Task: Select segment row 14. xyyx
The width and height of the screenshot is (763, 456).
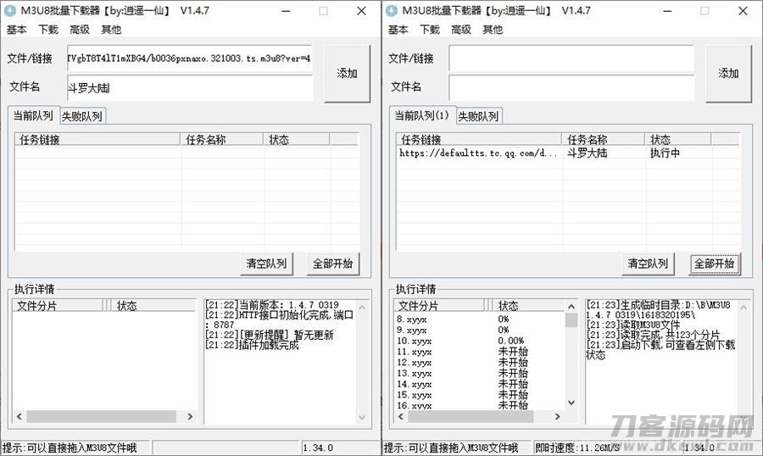Action: (x=414, y=384)
